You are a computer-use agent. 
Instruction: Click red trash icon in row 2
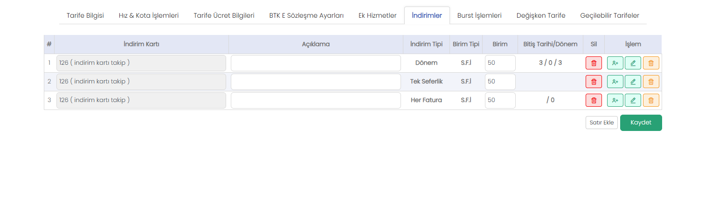pyautogui.click(x=594, y=82)
